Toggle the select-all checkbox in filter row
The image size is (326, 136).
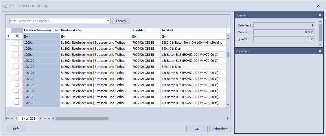pos(17,36)
